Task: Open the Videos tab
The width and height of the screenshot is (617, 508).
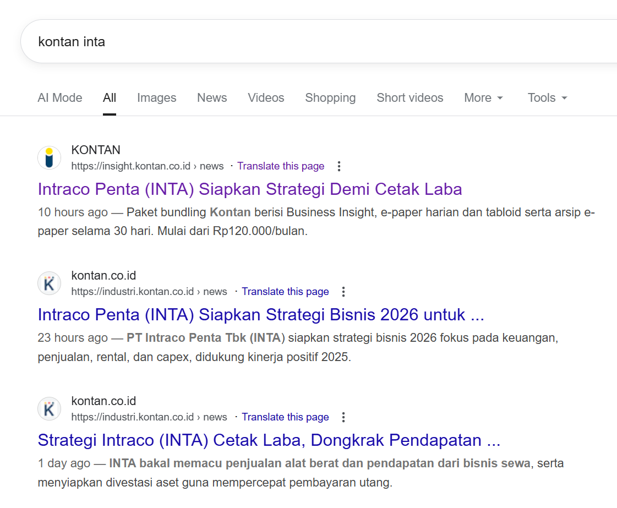Action: pos(266,97)
